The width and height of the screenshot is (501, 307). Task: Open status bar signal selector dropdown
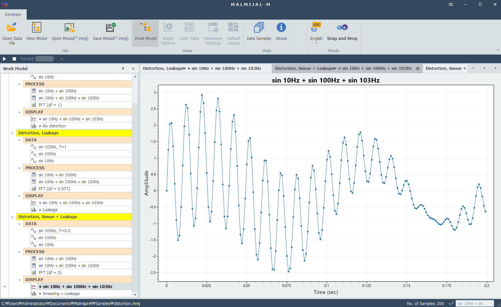[474, 303]
